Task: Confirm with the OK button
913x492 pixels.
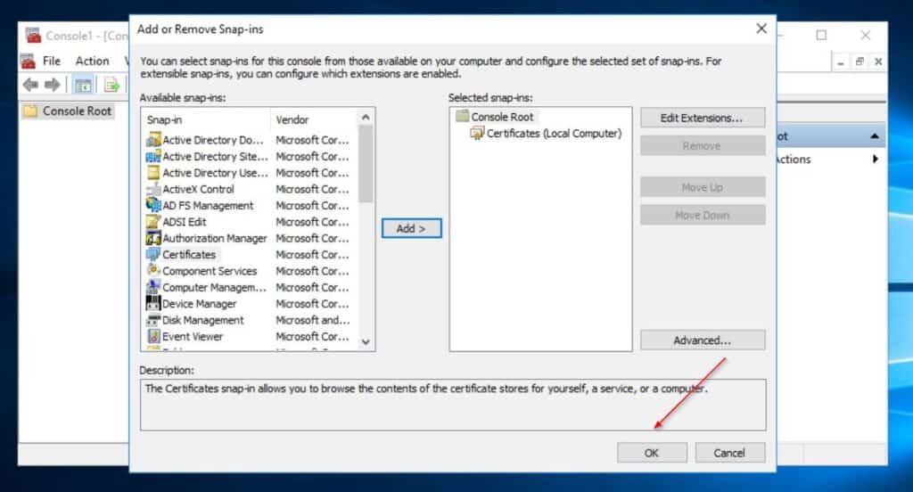Action: [x=652, y=453]
